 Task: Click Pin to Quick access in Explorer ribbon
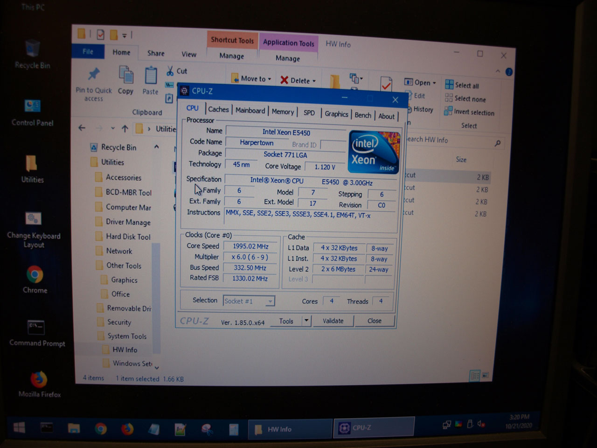pos(94,84)
